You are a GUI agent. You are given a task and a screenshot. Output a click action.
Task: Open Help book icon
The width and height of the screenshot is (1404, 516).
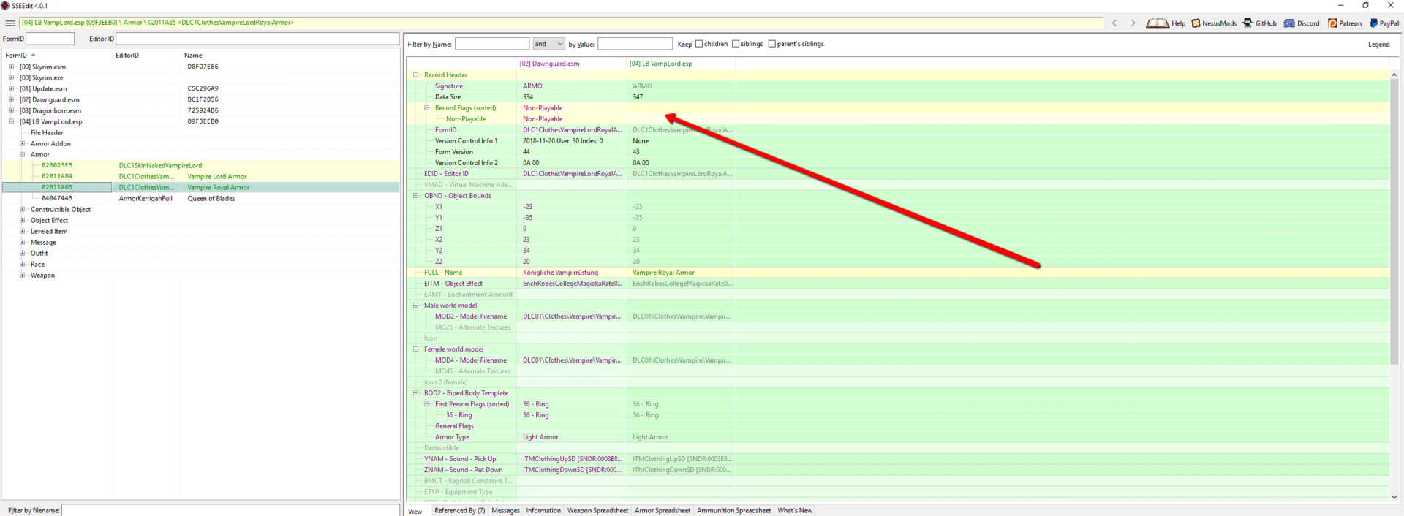(x=1157, y=23)
